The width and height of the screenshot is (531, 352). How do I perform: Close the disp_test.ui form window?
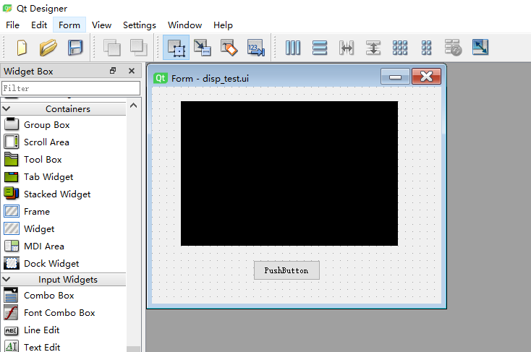[426, 77]
